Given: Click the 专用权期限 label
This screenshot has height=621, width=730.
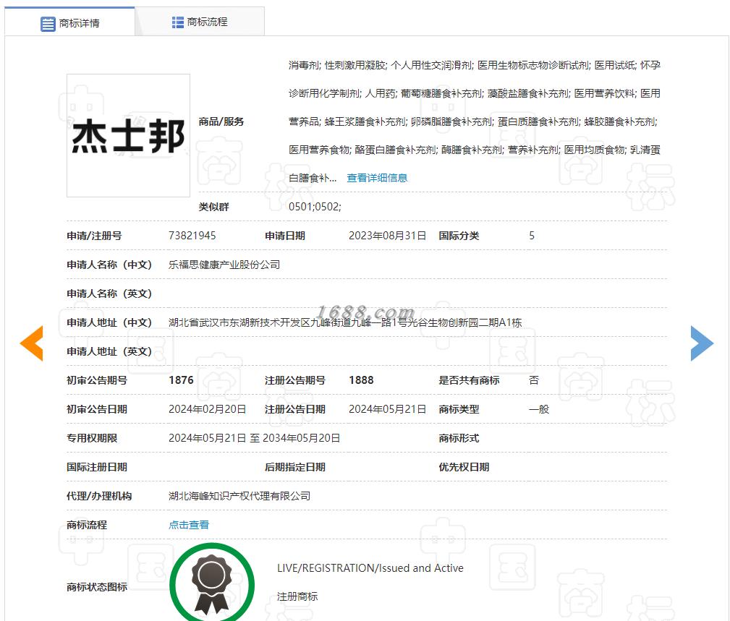Looking at the screenshot, I should click(x=92, y=437).
